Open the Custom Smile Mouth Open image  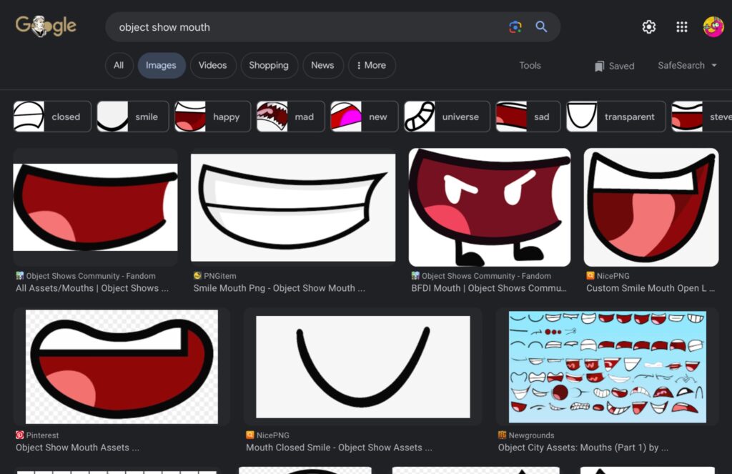point(651,207)
